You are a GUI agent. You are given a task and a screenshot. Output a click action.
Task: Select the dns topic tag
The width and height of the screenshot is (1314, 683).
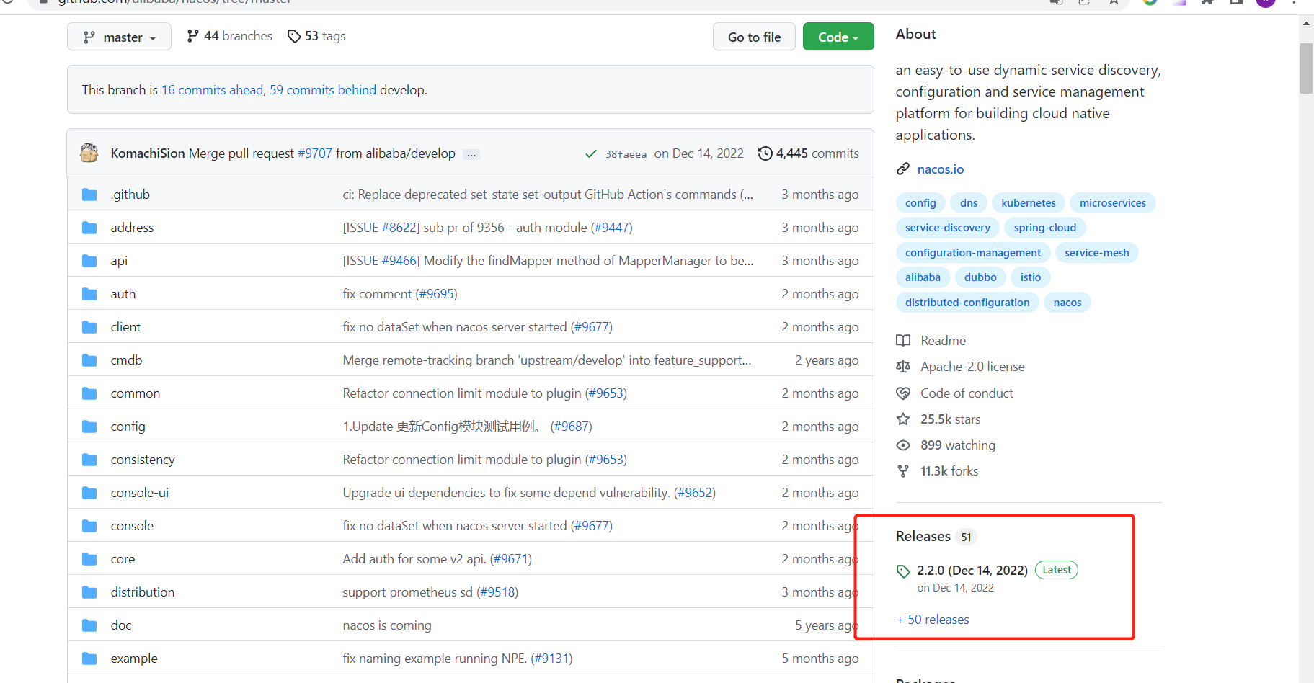(969, 203)
